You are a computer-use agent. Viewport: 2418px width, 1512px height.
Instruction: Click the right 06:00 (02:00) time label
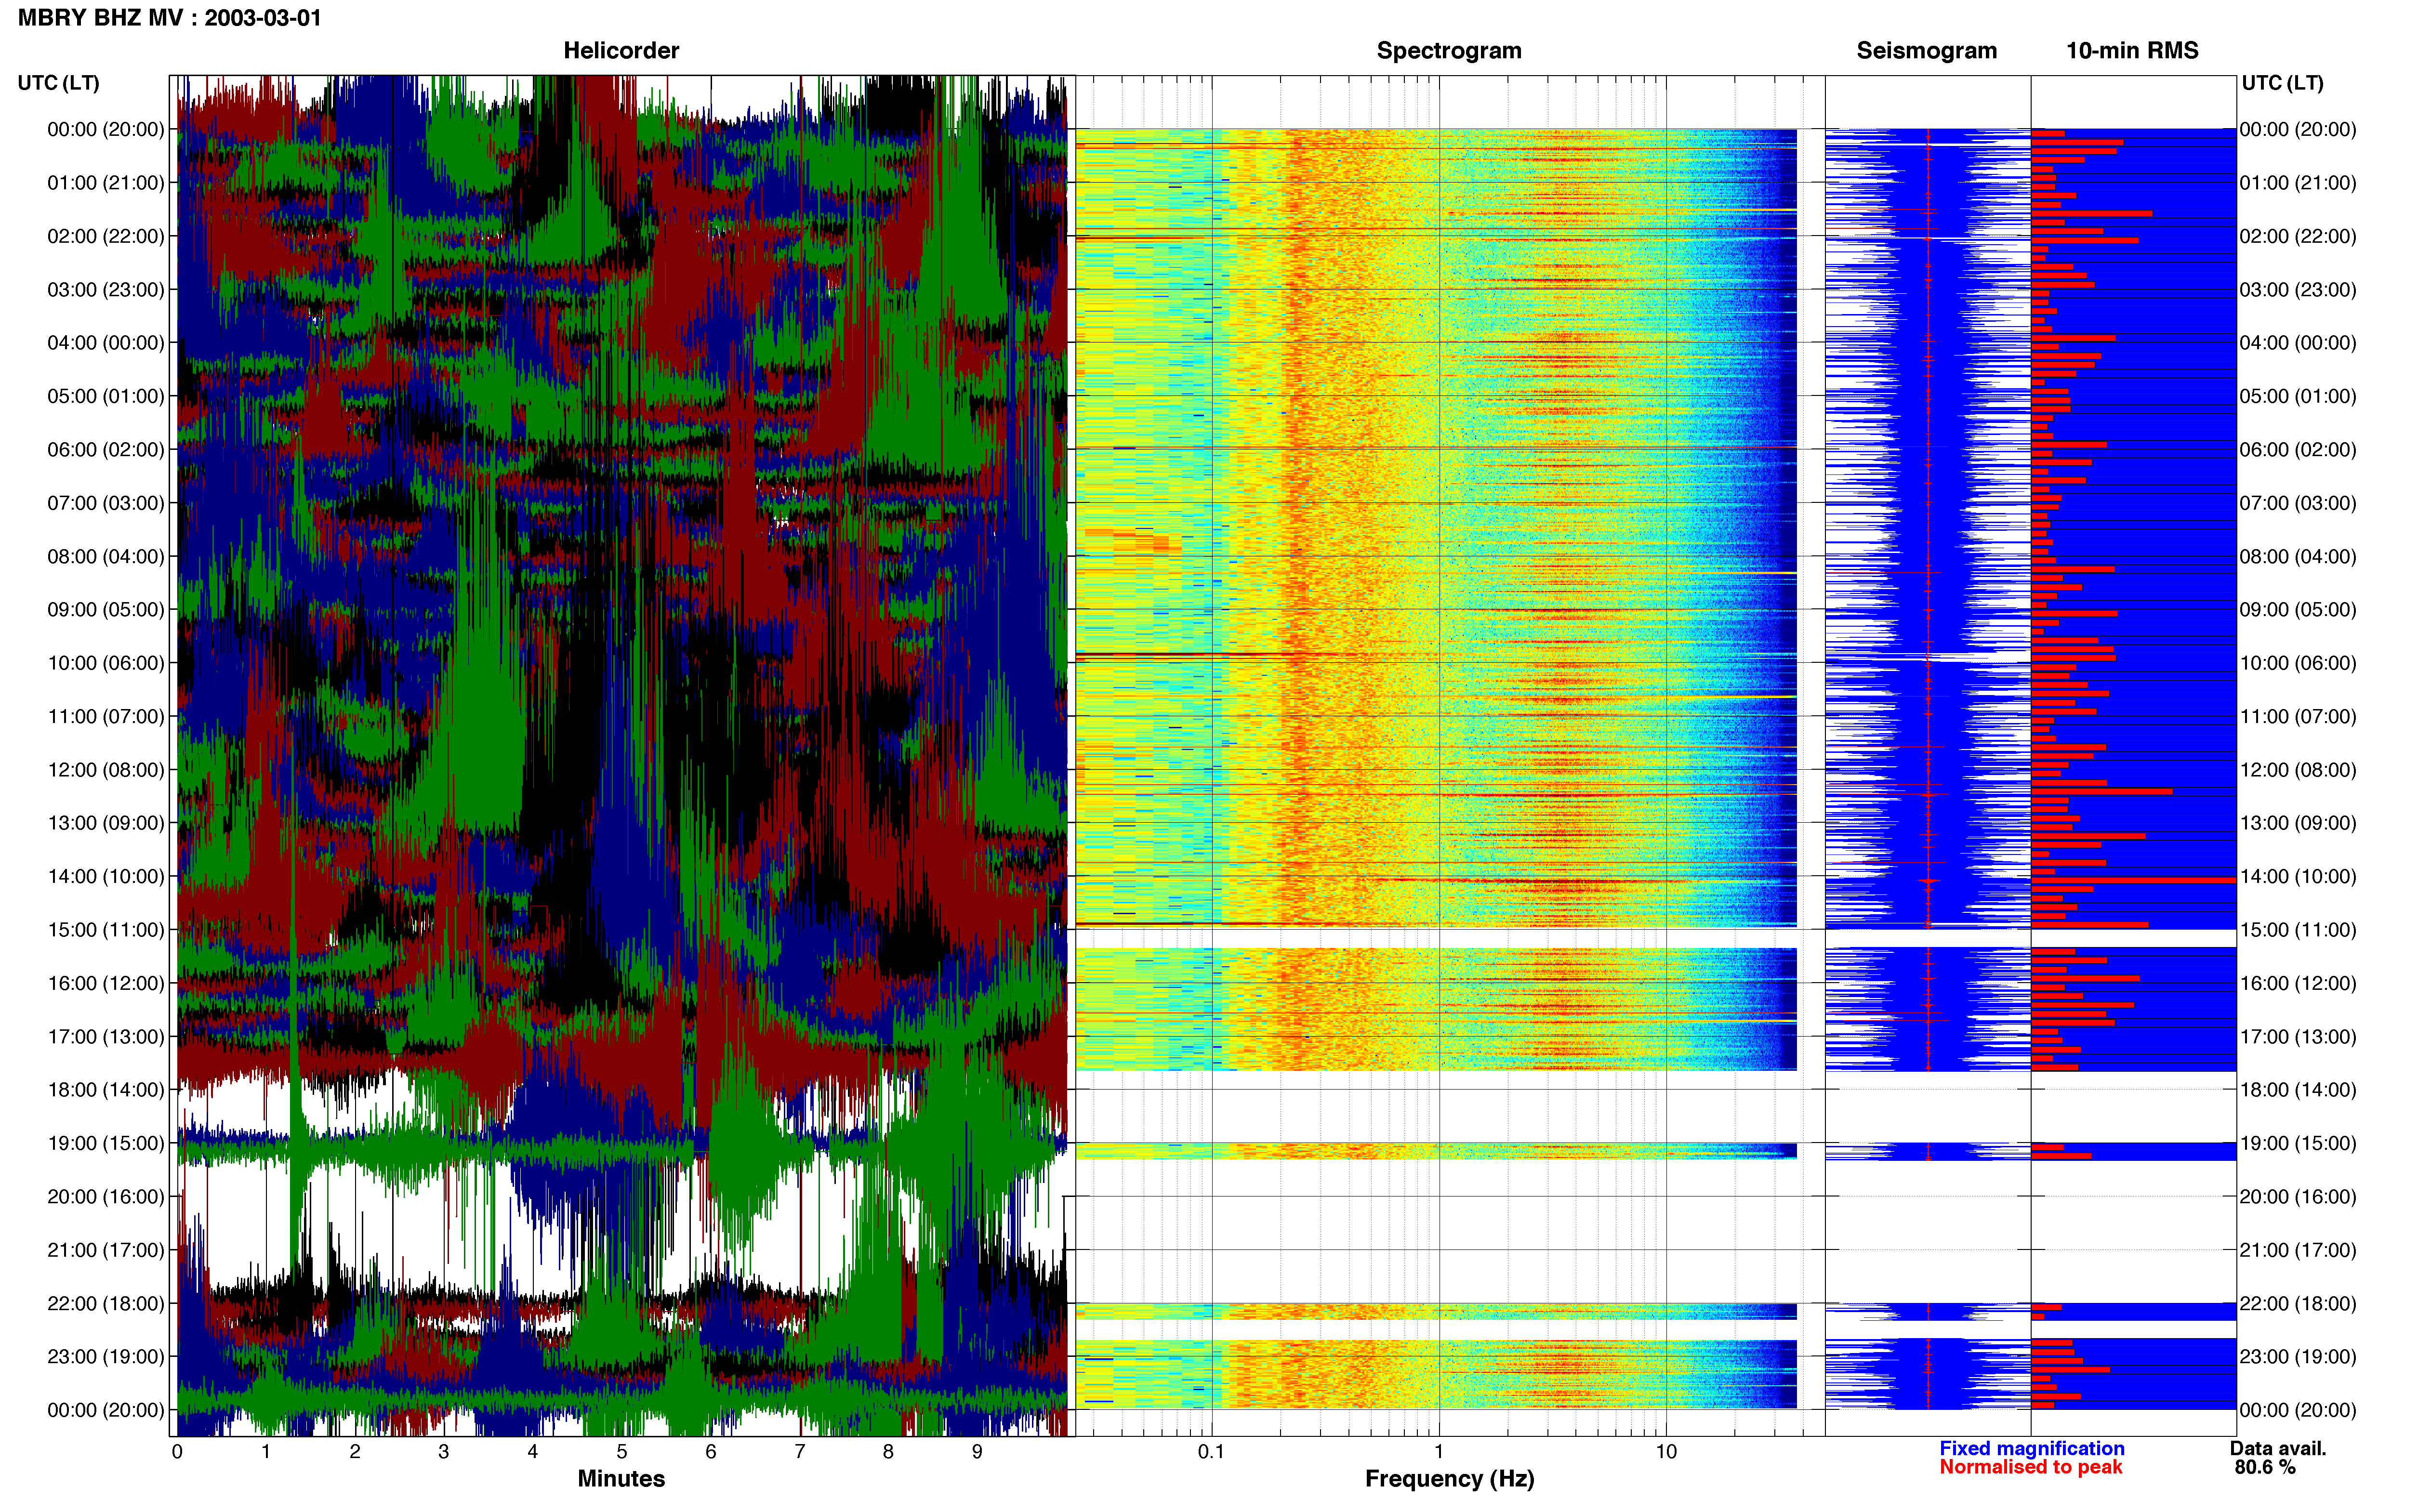coord(2298,449)
